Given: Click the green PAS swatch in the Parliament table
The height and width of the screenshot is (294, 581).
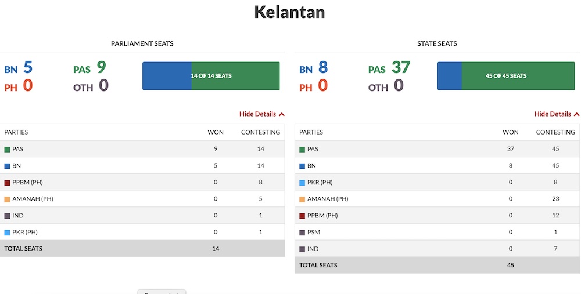Looking at the screenshot, I should pyautogui.click(x=7, y=150).
